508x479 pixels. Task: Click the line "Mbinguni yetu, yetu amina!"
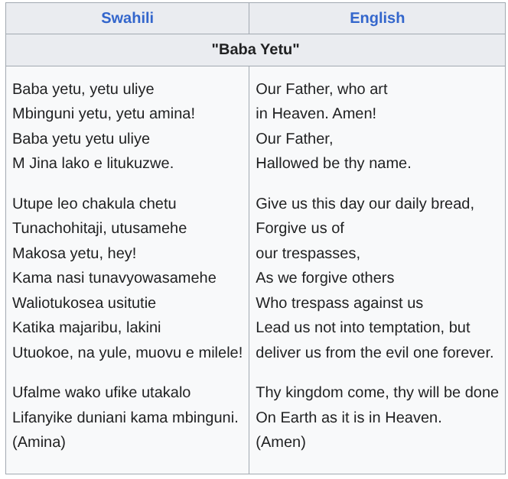(x=104, y=114)
